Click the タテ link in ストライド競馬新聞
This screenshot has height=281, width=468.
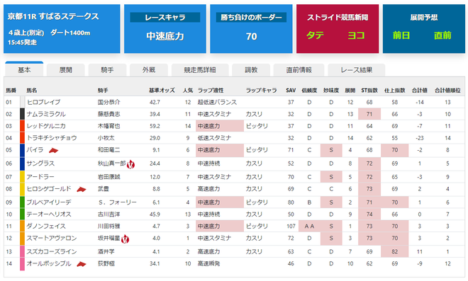coord(315,35)
